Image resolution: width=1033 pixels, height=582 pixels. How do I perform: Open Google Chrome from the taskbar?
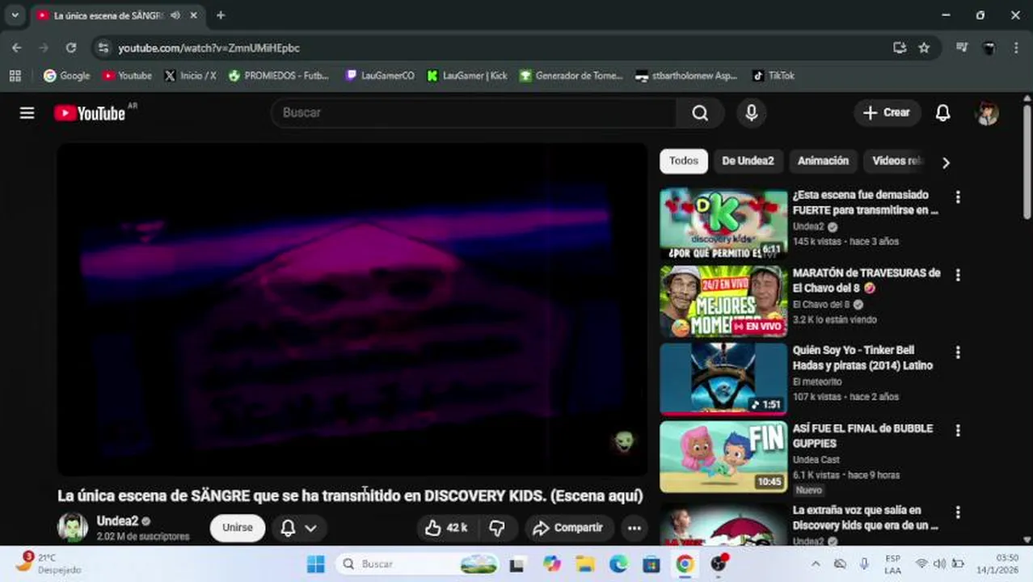click(x=685, y=564)
